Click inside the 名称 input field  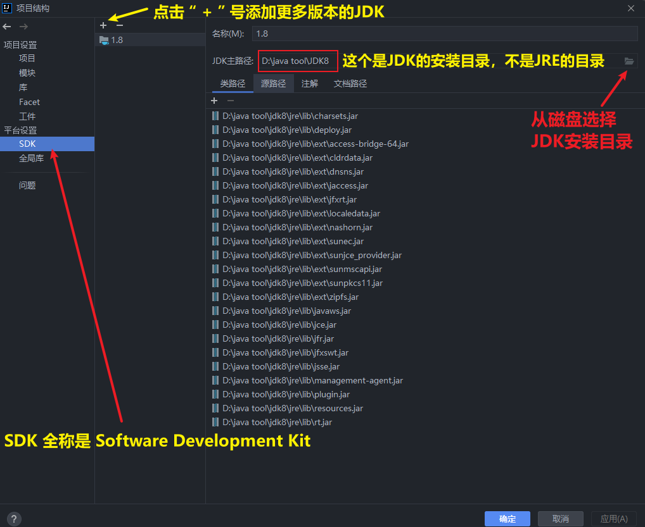[x=444, y=34]
